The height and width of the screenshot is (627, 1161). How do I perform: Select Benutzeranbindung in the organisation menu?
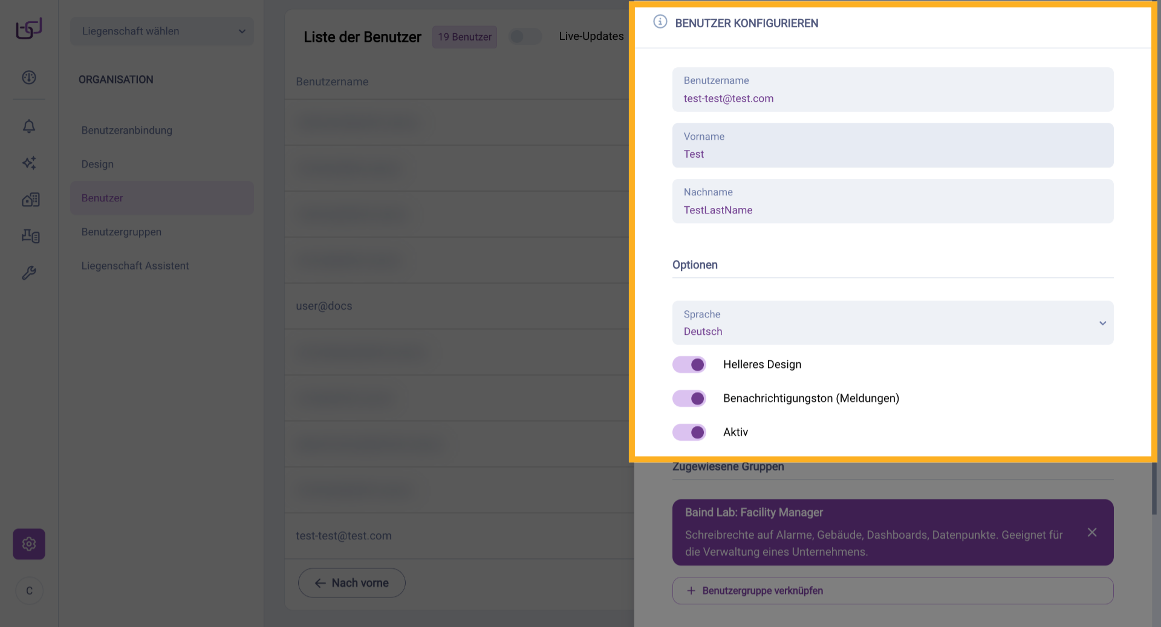tap(127, 131)
